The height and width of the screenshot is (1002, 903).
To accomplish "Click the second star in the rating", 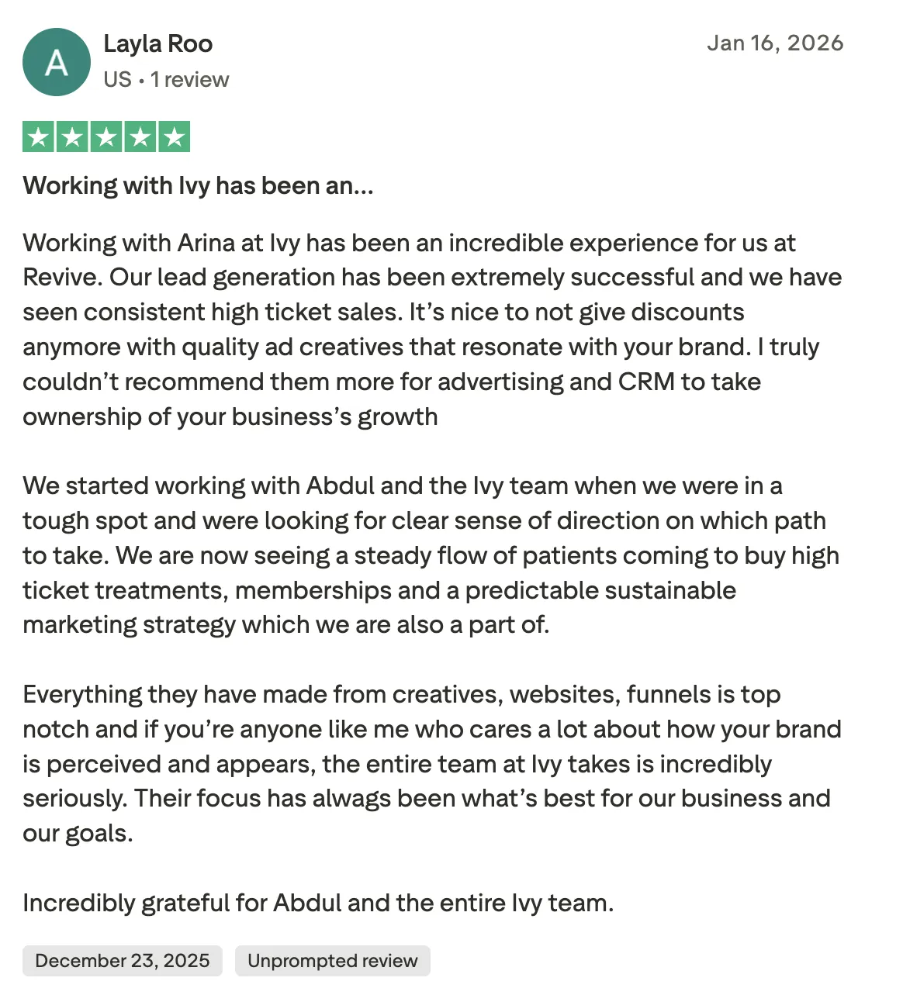I will (72, 137).
